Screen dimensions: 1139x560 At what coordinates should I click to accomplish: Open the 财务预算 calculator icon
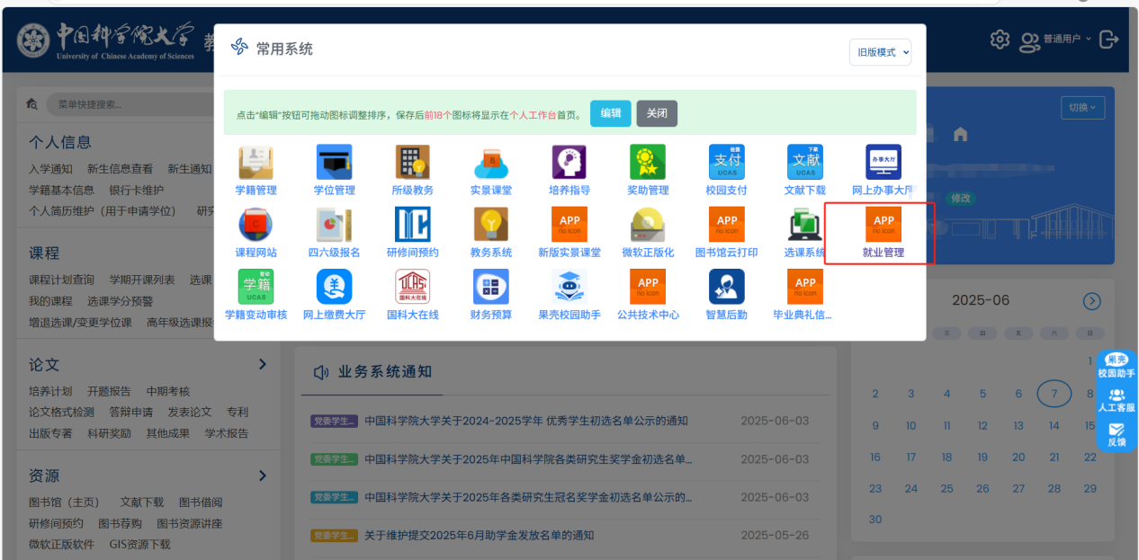coord(491,287)
